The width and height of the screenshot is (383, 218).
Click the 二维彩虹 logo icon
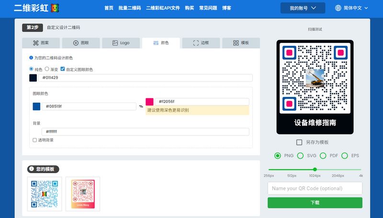55,8
